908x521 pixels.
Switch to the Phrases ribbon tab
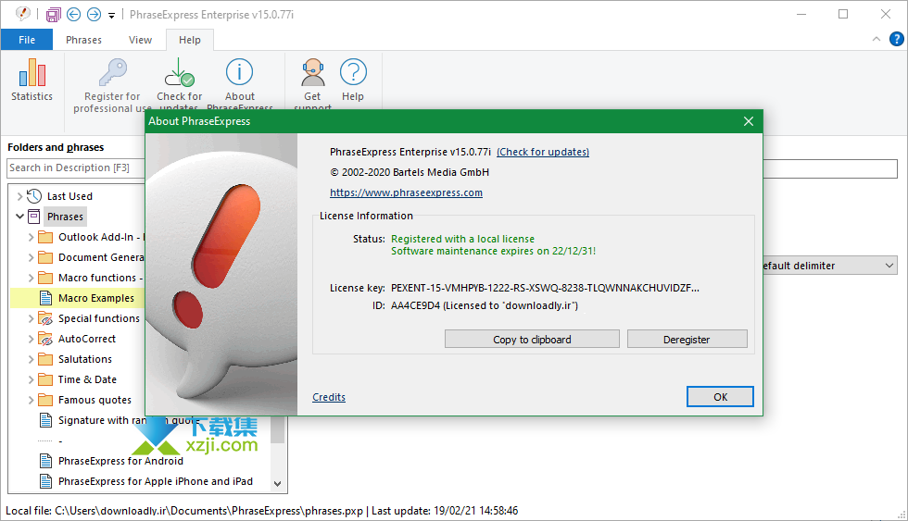click(83, 40)
